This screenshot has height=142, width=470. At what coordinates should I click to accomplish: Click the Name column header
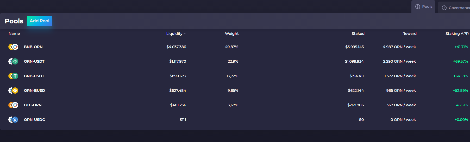coord(14,34)
